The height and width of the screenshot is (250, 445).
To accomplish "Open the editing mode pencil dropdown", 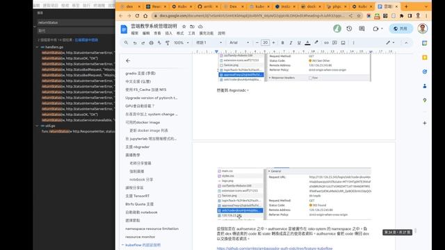I will [390, 43].
